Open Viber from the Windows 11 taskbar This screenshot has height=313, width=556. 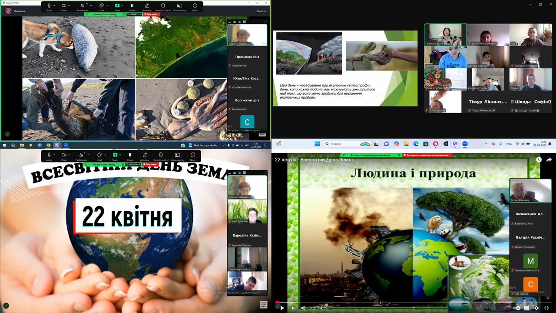[455, 143]
